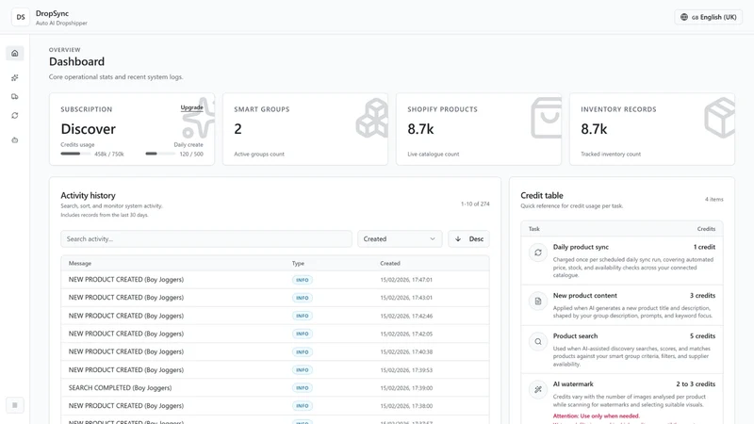Click the Product search magnifier icon
This screenshot has width=754, height=424.
538,341
